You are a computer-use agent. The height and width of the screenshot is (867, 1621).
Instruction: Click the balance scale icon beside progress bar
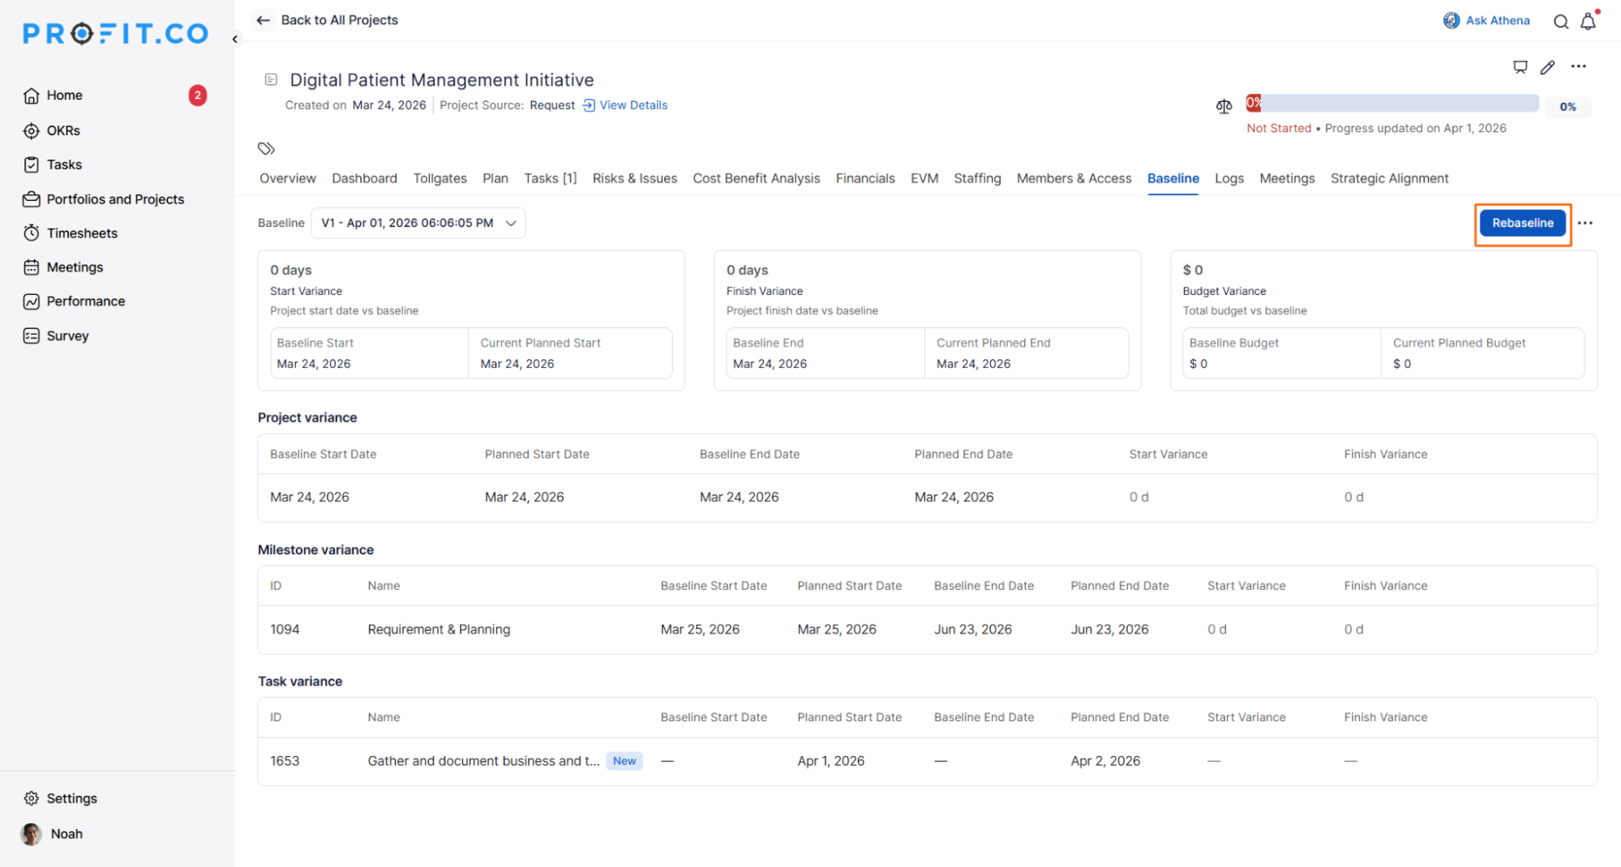coord(1224,106)
